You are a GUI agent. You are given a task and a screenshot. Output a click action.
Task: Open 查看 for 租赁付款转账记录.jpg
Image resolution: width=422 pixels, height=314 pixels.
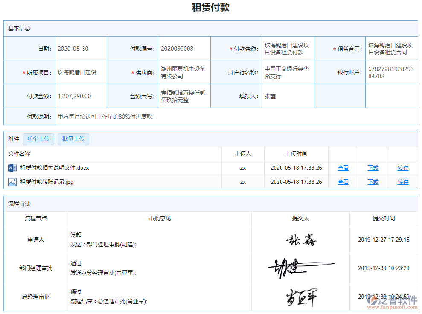(343, 182)
